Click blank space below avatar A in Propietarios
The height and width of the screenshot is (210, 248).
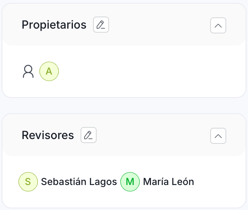[x=49, y=89]
